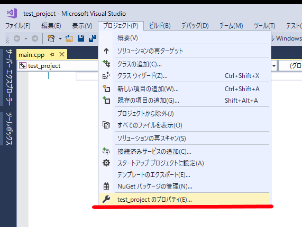Click the retarget up-arrow icon
Viewport: 302px width, 227px height.
(106, 51)
